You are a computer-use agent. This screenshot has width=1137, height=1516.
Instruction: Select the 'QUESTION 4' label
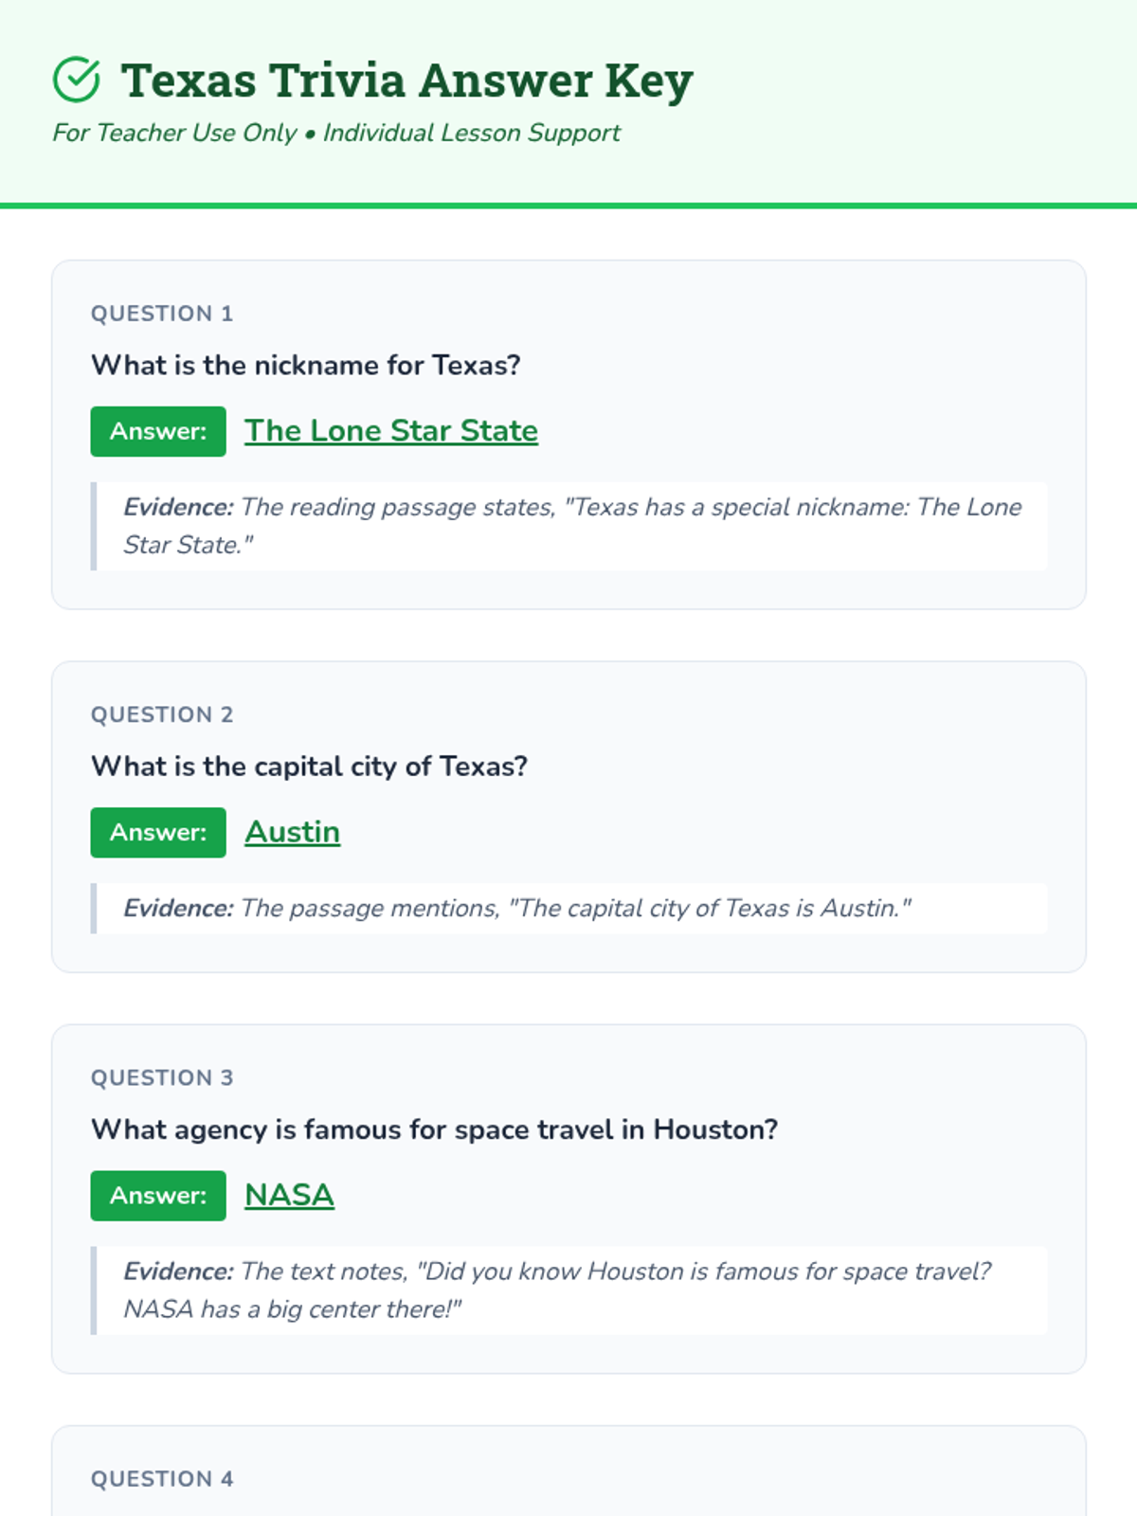click(162, 1479)
